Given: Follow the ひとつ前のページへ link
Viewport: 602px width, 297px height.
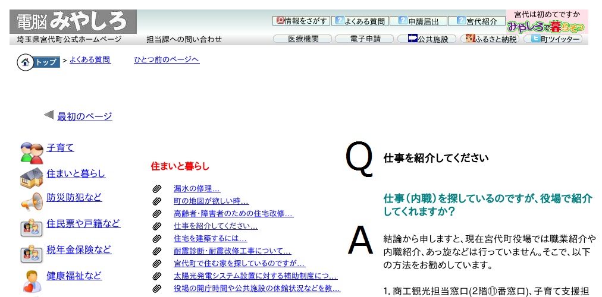Looking at the screenshot, I should (167, 60).
